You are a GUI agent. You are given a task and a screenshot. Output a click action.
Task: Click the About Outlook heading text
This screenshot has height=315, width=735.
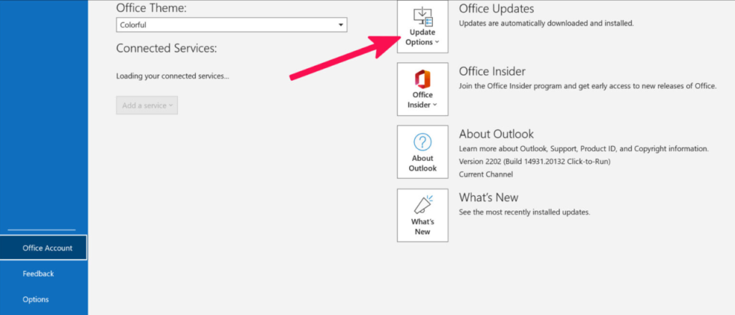click(x=497, y=134)
